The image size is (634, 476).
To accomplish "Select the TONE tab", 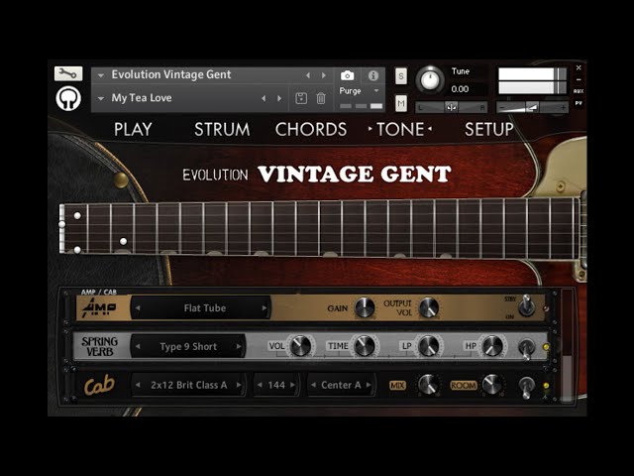I will tap(400, 130).
